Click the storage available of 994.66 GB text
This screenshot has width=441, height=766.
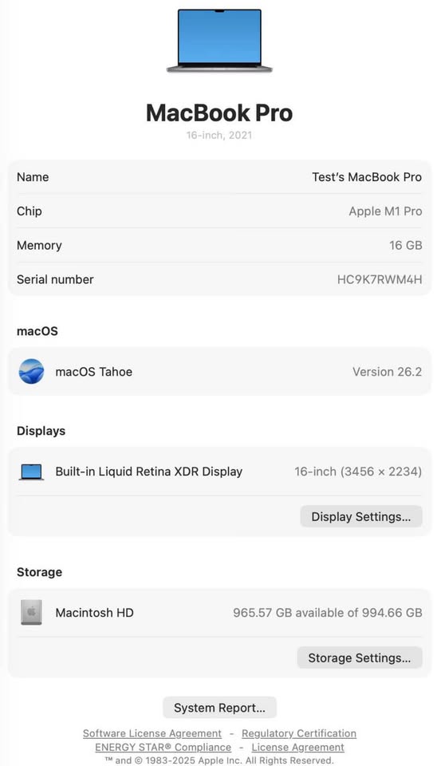pyautogui.click(x=327, y=613)
